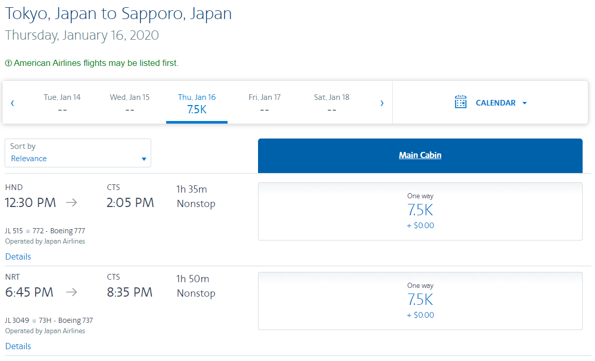
Task: Open Details for flight JL 3049
Action: (x=18, y=346)
